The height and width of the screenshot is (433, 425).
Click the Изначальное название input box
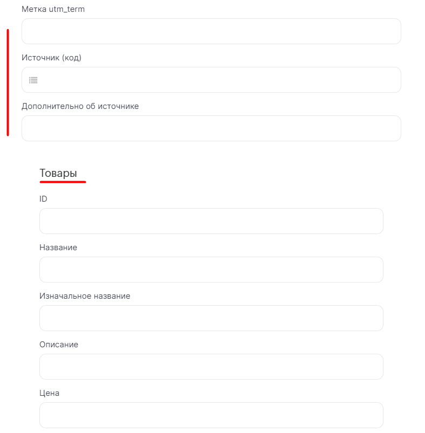[211, 318]
